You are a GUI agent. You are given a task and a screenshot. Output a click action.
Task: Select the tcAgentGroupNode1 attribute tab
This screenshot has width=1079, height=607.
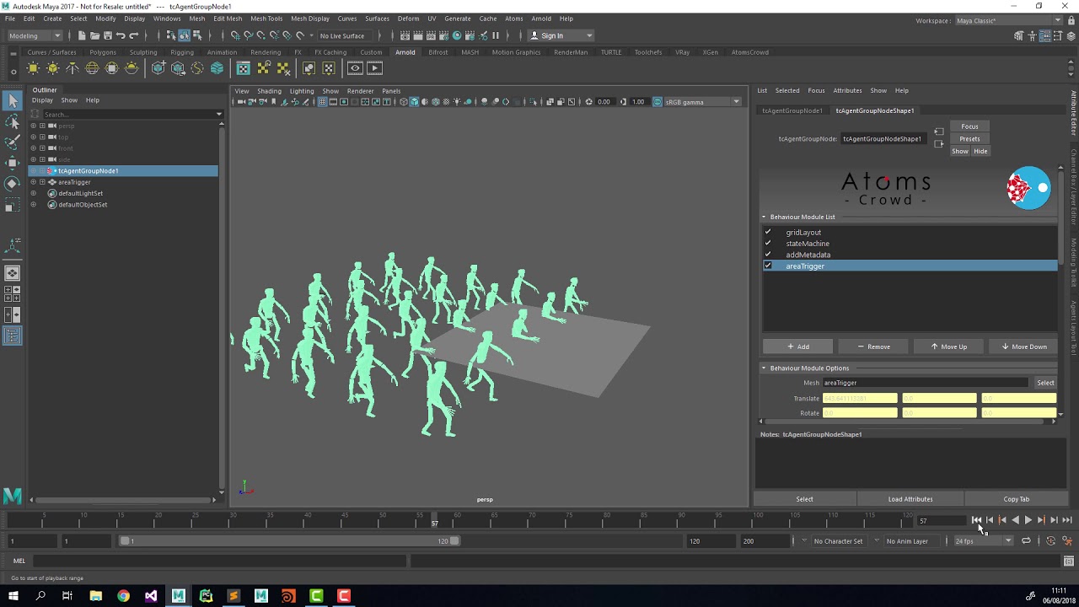[x=792, y=110]
